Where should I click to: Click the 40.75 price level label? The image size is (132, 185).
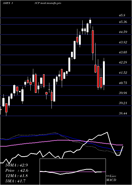pyautogui.click(x=123, y=83)
